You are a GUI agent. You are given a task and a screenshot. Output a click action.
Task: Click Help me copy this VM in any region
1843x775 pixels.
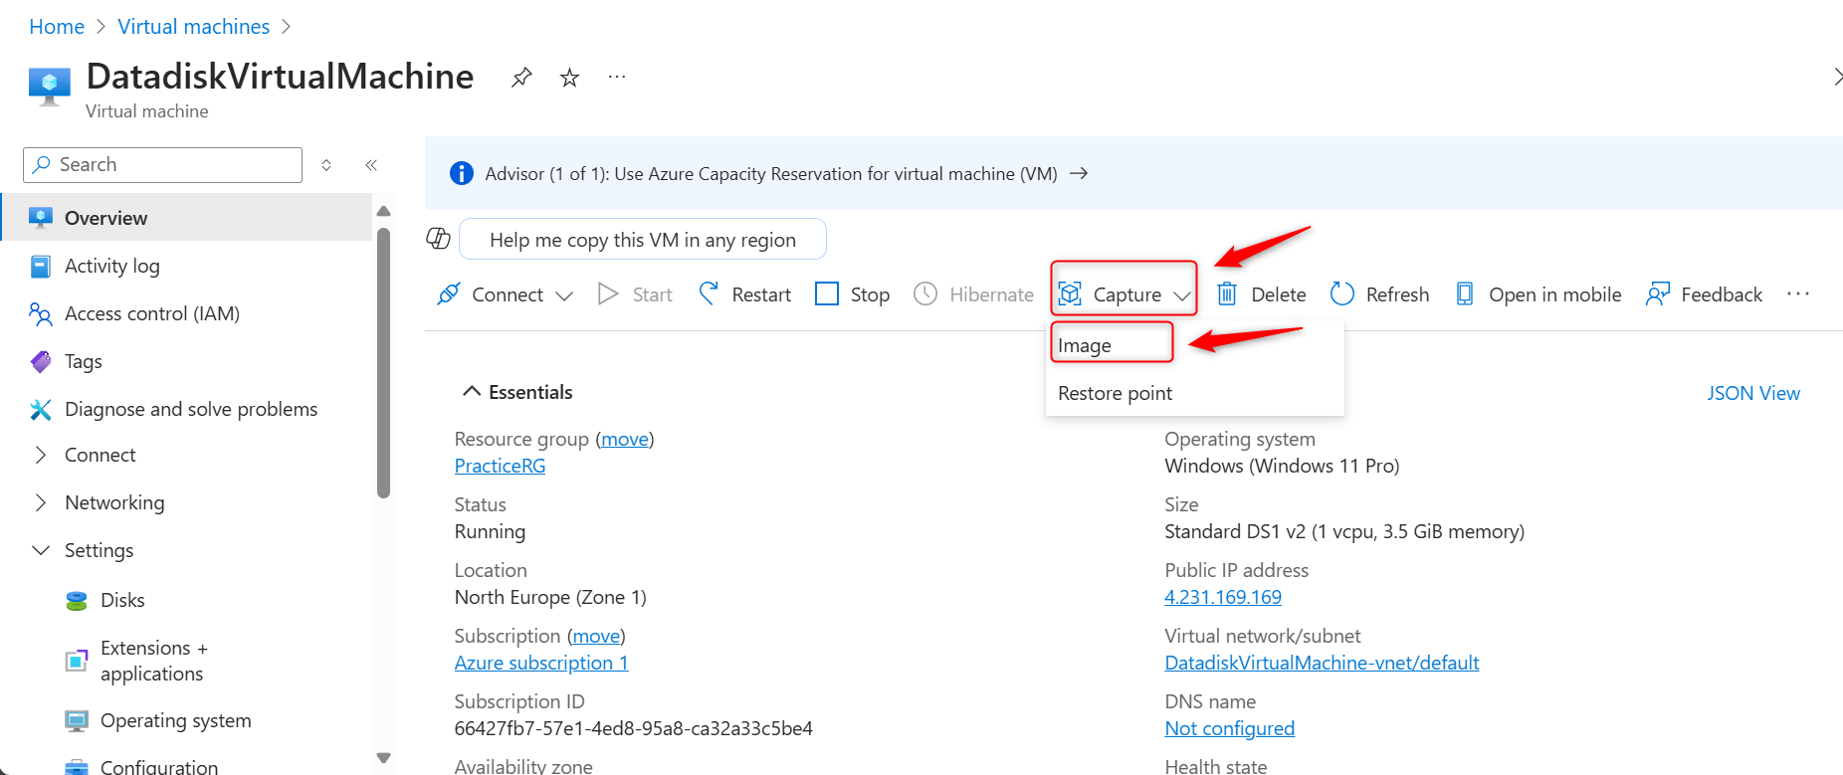(643, 239)
